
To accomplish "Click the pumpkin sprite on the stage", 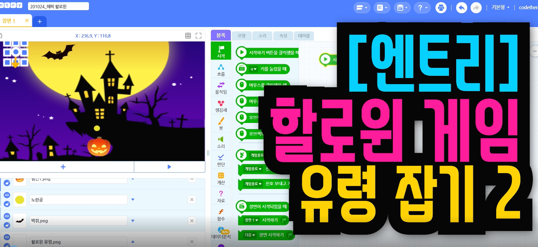I will pos(99,147).
